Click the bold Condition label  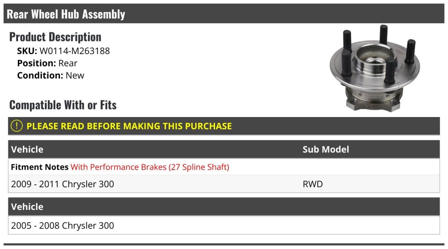pos(40,75)
